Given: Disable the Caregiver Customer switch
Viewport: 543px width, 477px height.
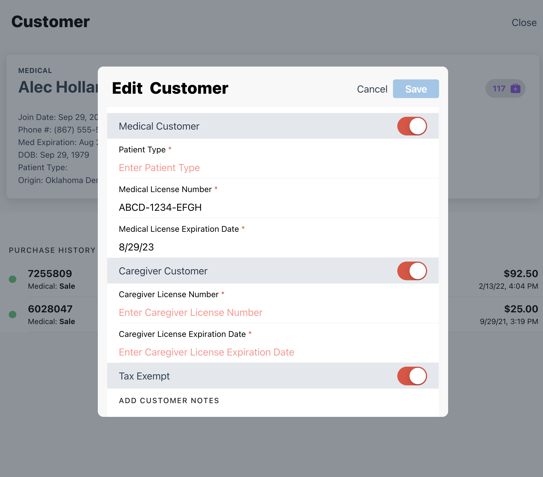Looking at the screenshot, I should click(412, 271).
